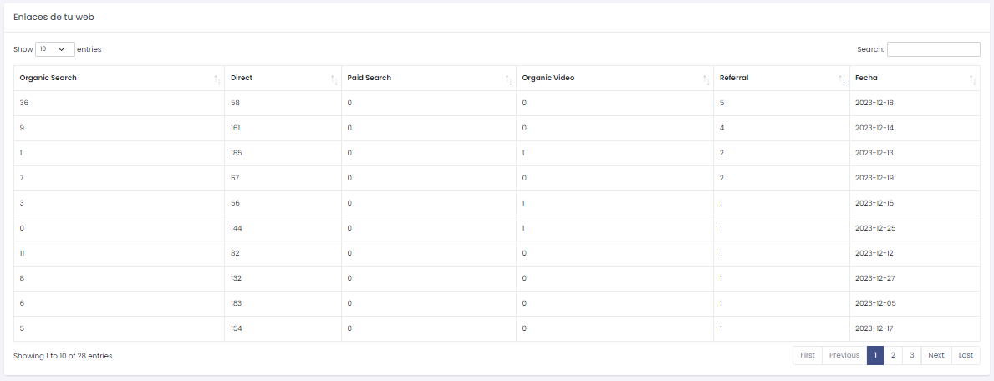Image resolution: width=994 pixels, height=381 pixels.
Task: Toggle sort icon on Paid Search column
Action: pos(508,79)
